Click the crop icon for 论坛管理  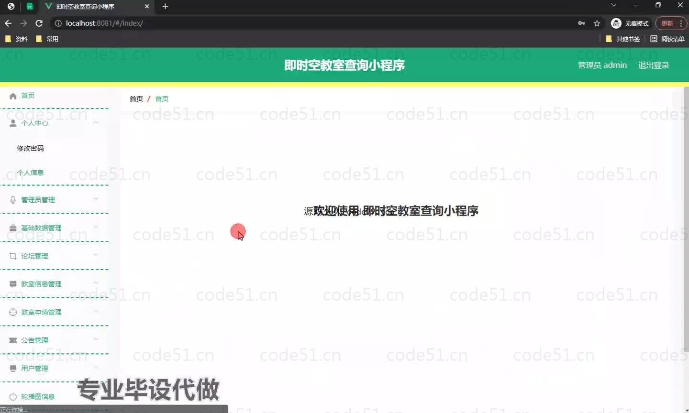(13, 256)
